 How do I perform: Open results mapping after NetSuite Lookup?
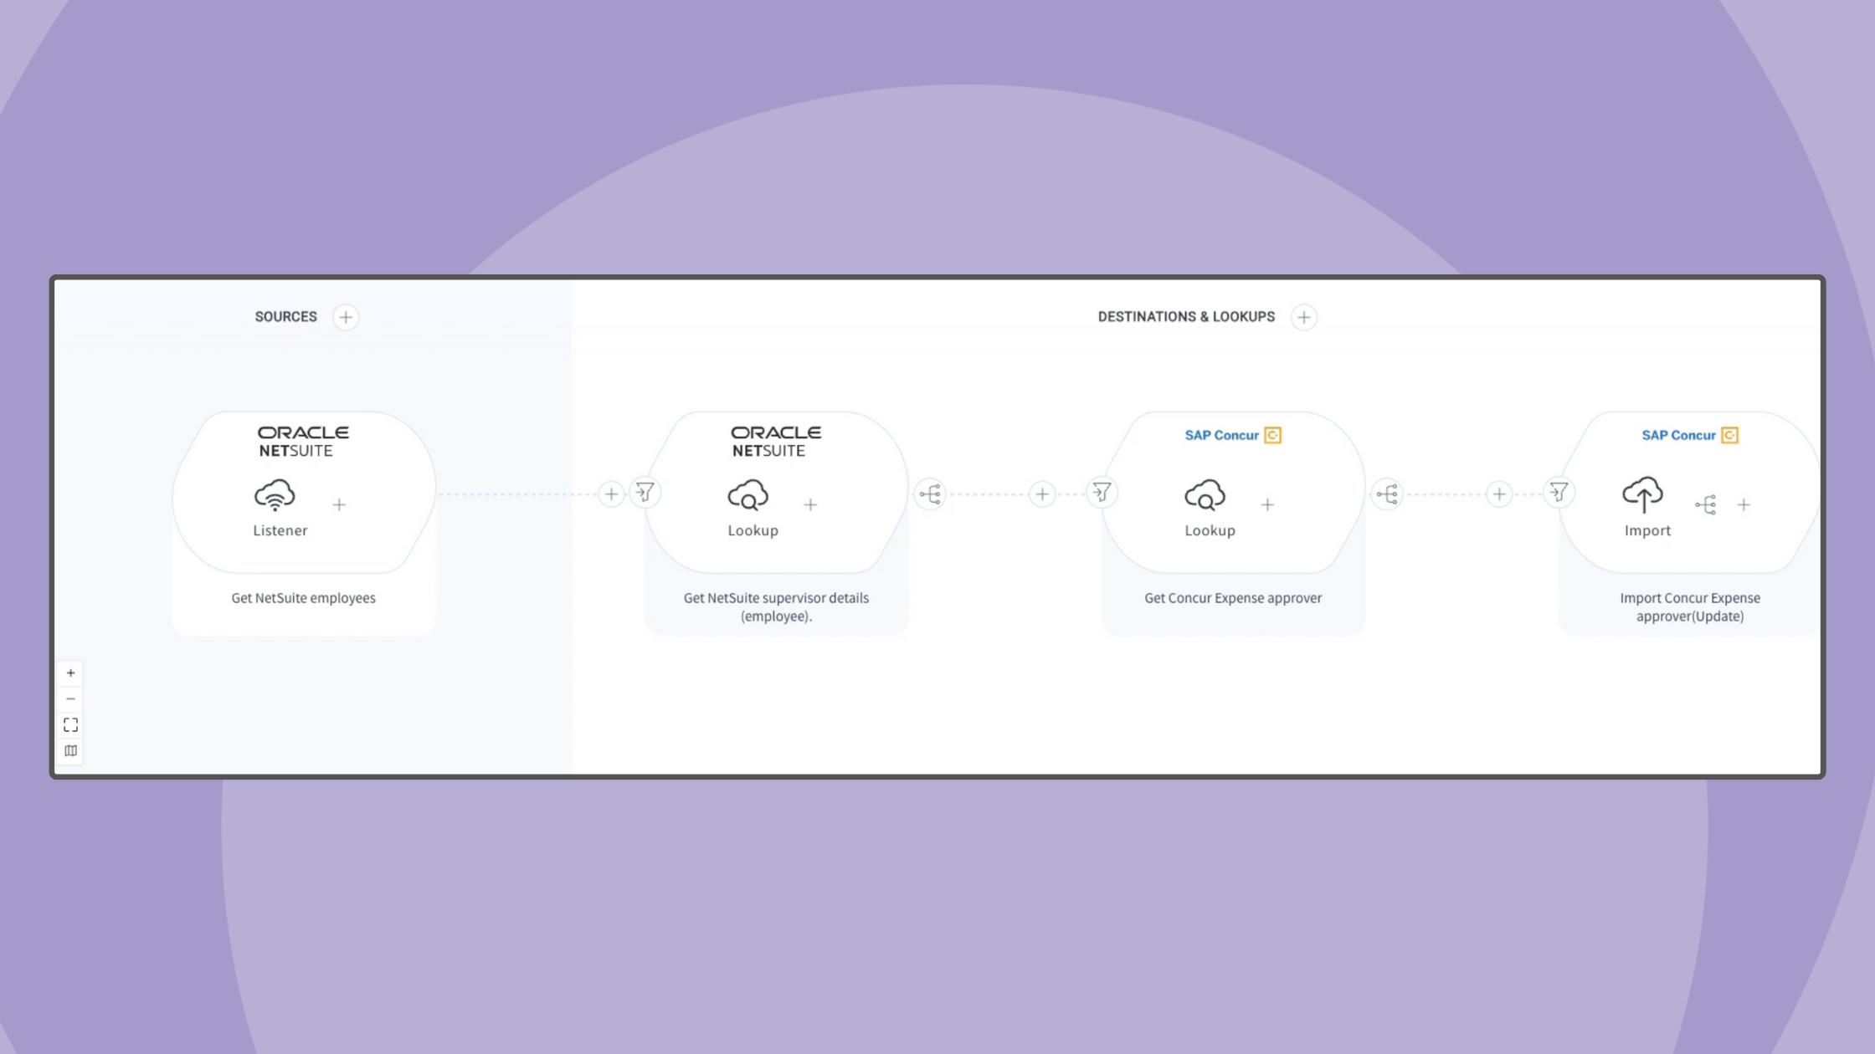(x=930, y=494)
